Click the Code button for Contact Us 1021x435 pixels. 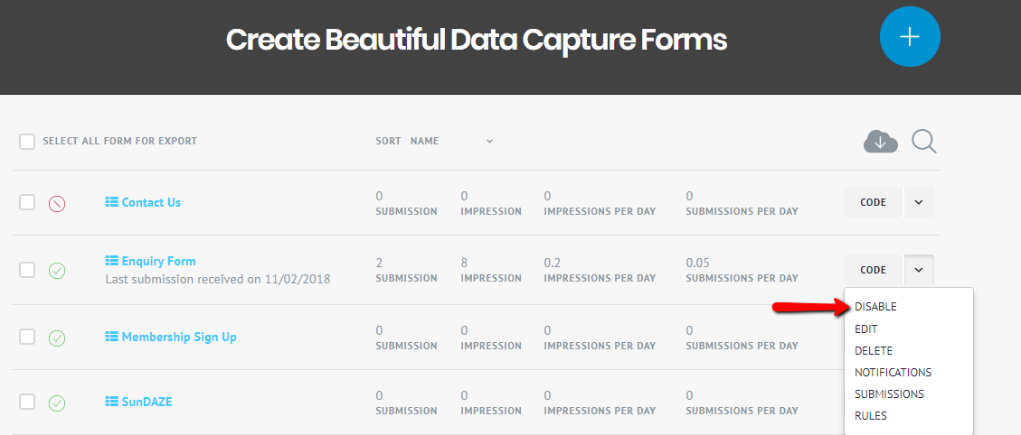(873, 202)
